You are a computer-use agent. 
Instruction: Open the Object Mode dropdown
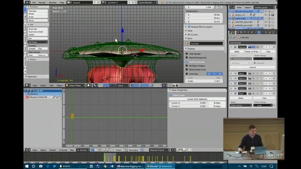pos(75,85)
